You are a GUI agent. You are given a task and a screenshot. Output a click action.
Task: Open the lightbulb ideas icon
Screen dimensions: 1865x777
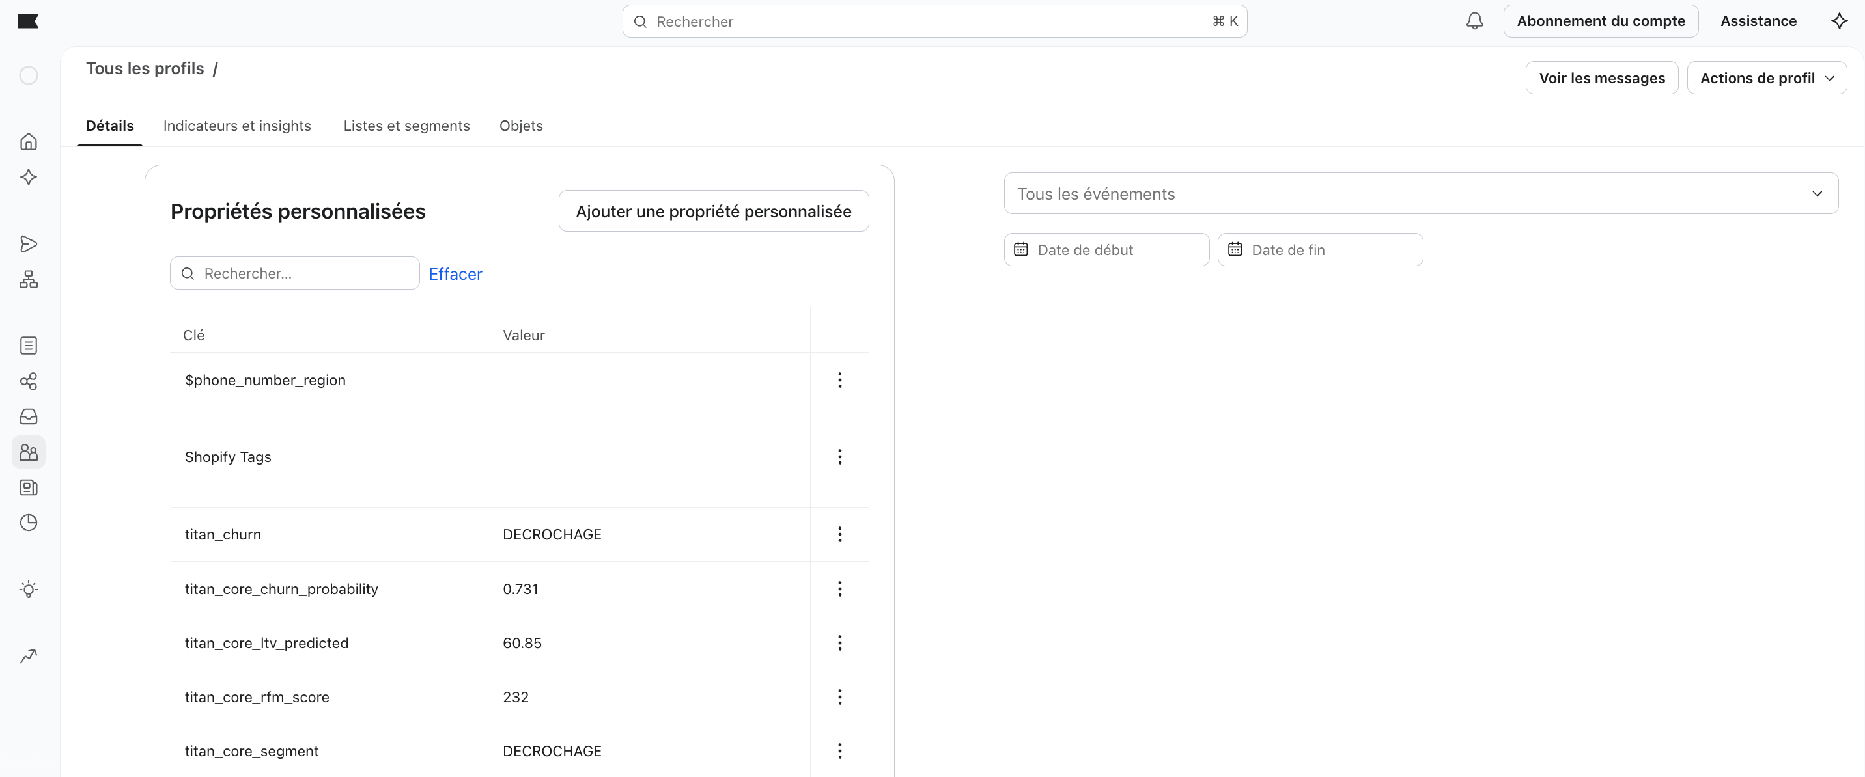[28, 589]
